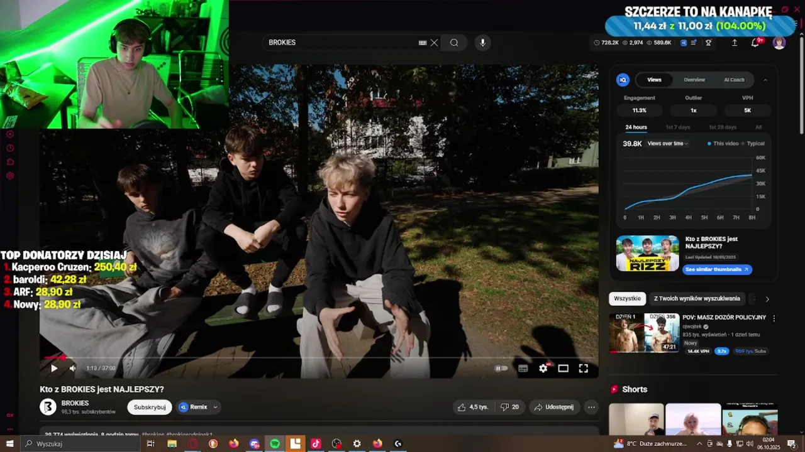Open the AI Coach tab
The height and width of the screenshot is (452, 805).
734,80
